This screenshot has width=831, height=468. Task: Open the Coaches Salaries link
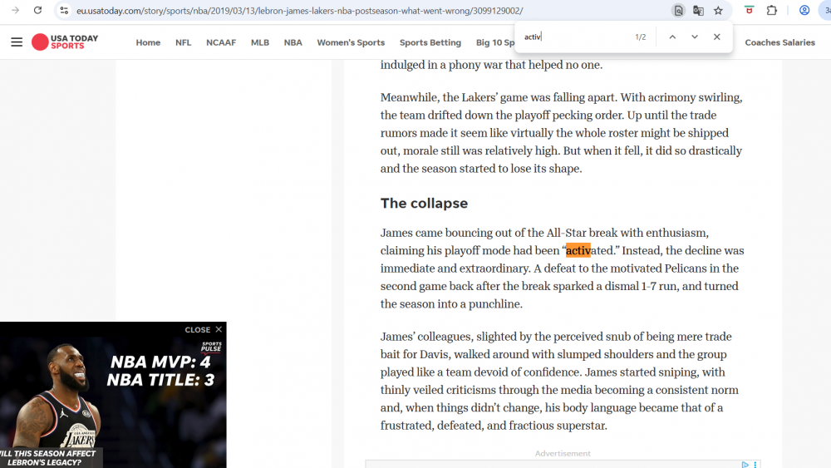[779, 42]
